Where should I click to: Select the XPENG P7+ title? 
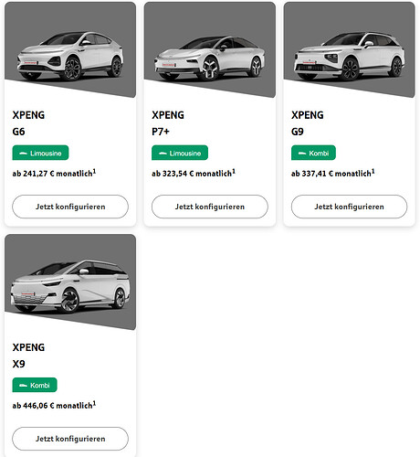(x=168, y=123)
